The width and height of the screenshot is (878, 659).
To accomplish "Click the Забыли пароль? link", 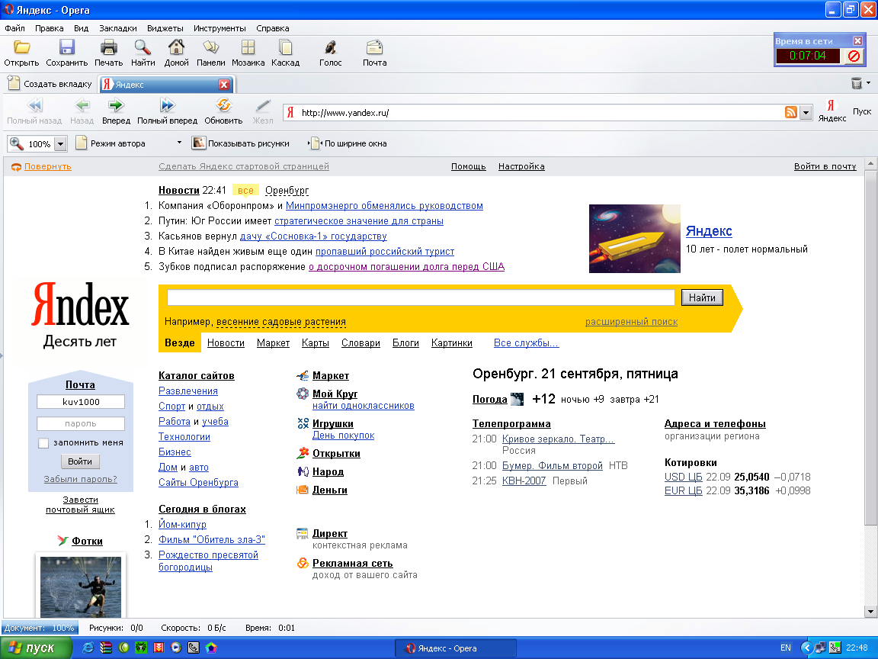I will pos(81,479).
